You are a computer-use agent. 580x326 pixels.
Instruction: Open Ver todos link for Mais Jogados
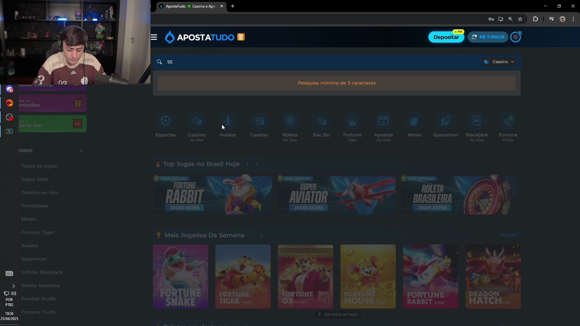coord(509,235)
